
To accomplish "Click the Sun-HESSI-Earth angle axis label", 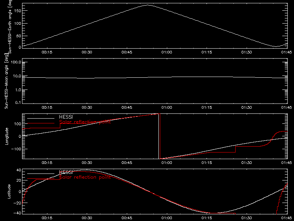I will [x=10, y=27].
